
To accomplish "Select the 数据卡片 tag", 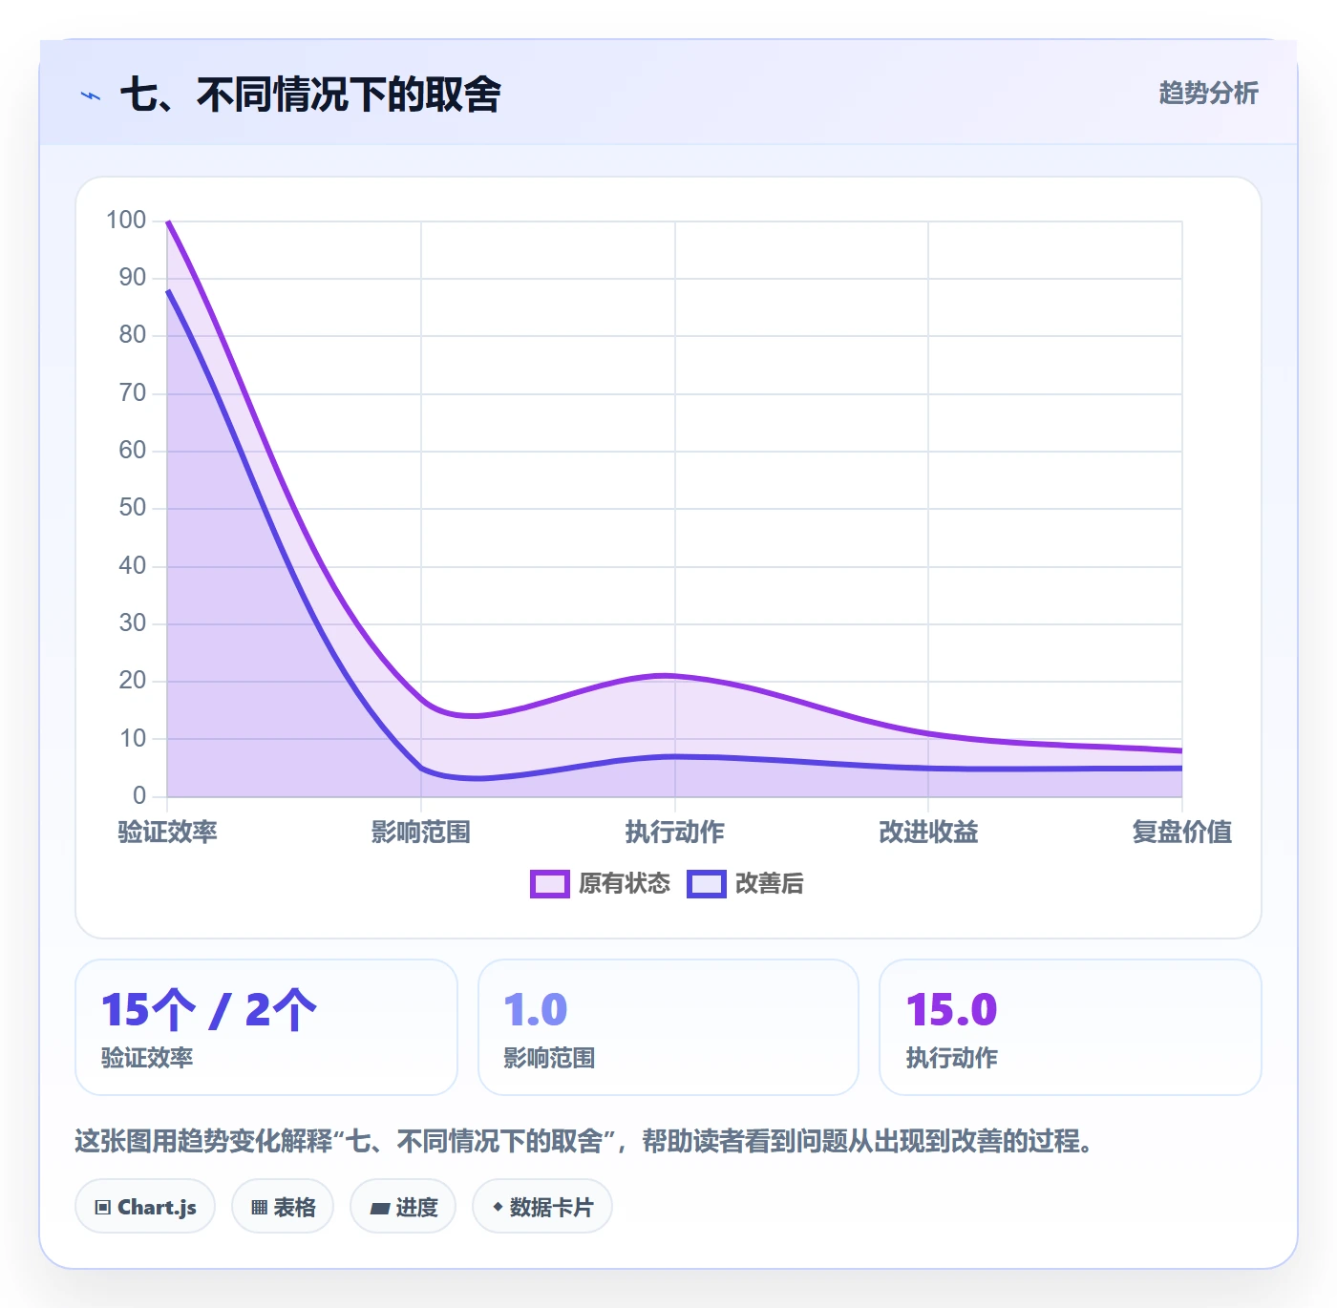I will (542, 1207).
